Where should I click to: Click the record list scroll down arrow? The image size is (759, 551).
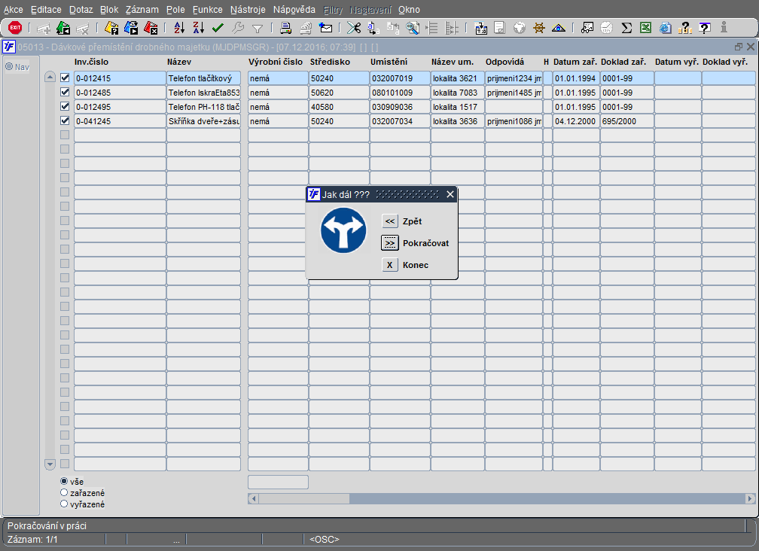50,464
